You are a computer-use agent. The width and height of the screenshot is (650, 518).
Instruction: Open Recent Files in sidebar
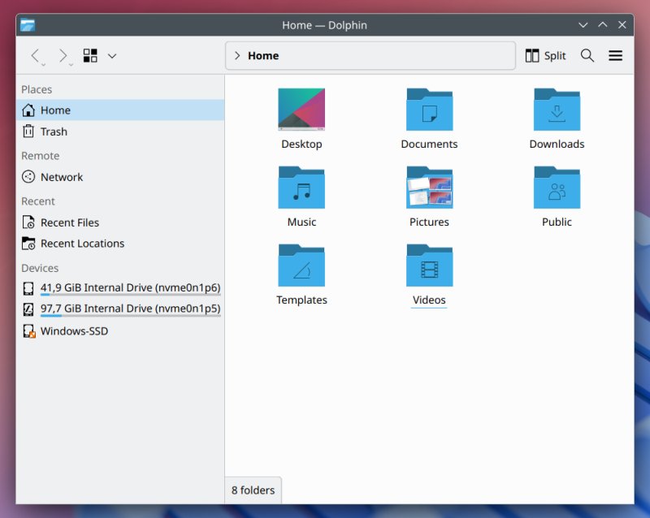click(x=70, y=222)
